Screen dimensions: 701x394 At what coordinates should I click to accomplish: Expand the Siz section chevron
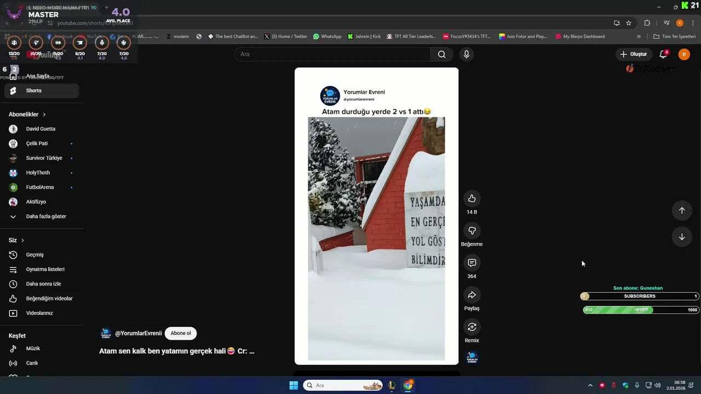[x=22, y=240]
